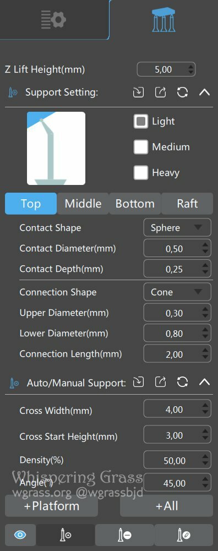This screenshot has width=218, height=551.
Task: Check the Medium support option
Action: click(141, 147)
